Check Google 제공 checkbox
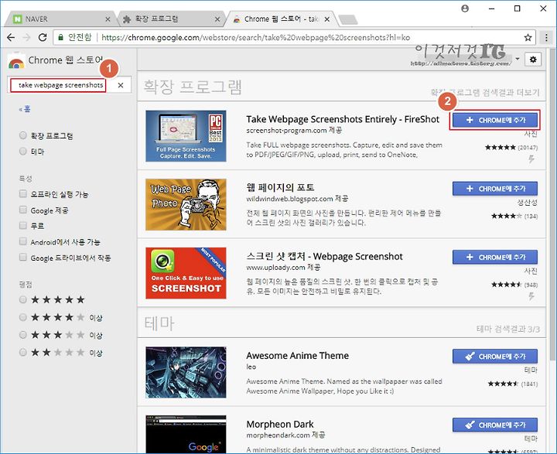 tap(23, 210)
